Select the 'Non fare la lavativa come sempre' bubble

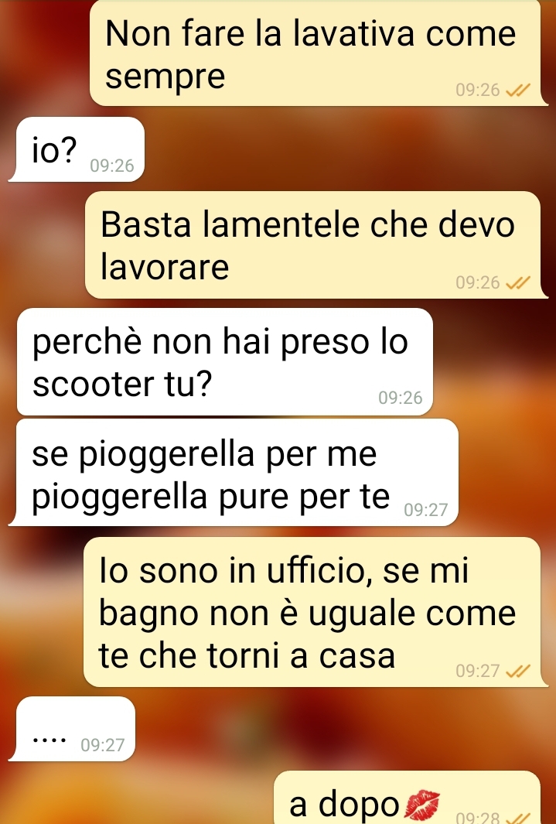pos(316,53)
